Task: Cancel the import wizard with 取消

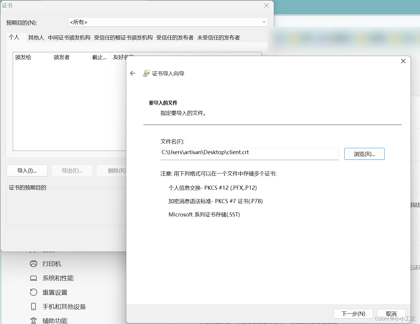Action: [391, 314]
